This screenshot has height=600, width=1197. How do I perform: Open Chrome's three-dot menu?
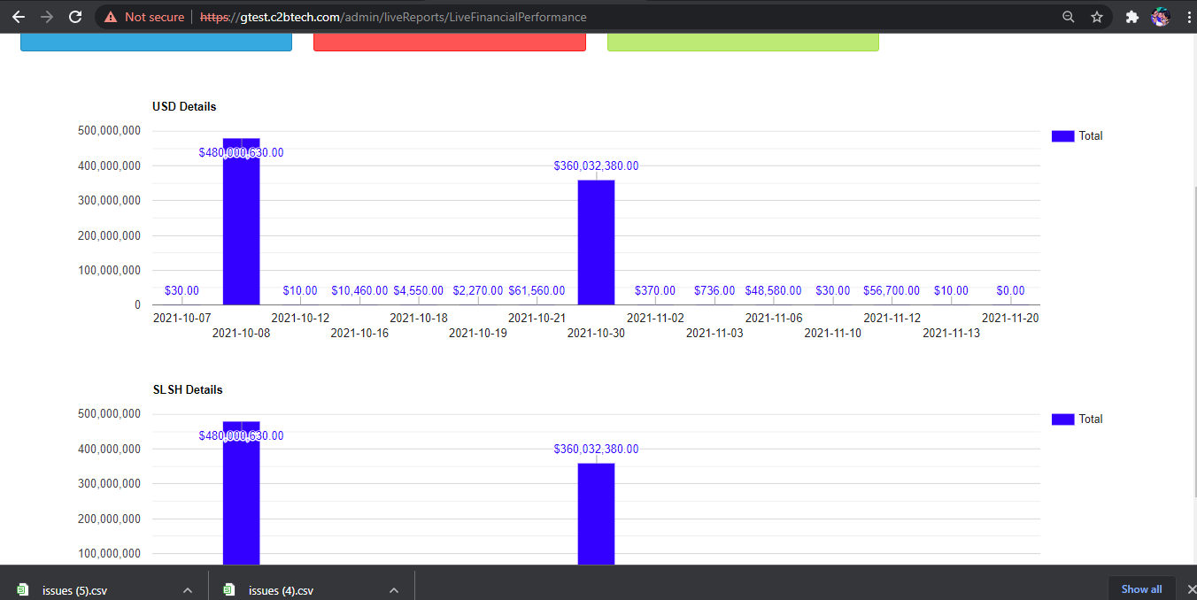point(1187,17)
